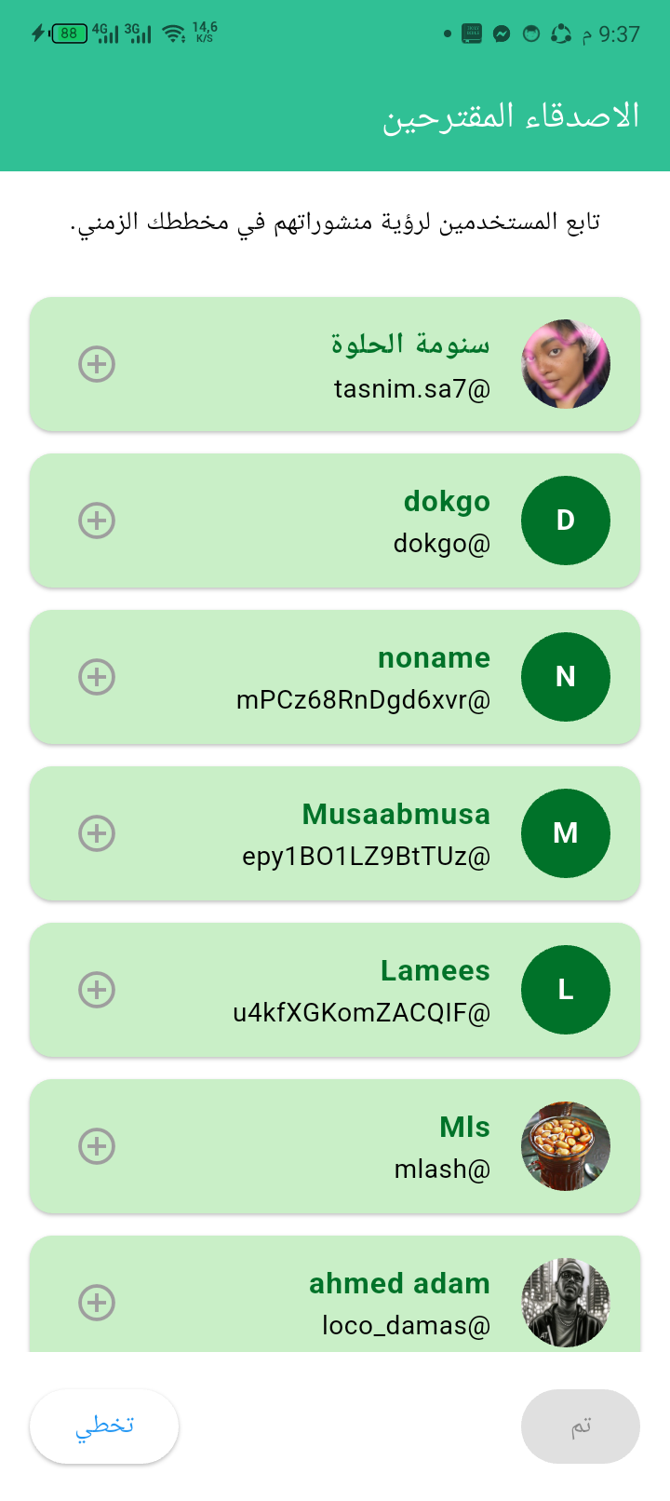Tap the plus icon for ahmed adam

[x=97, y=1303]
